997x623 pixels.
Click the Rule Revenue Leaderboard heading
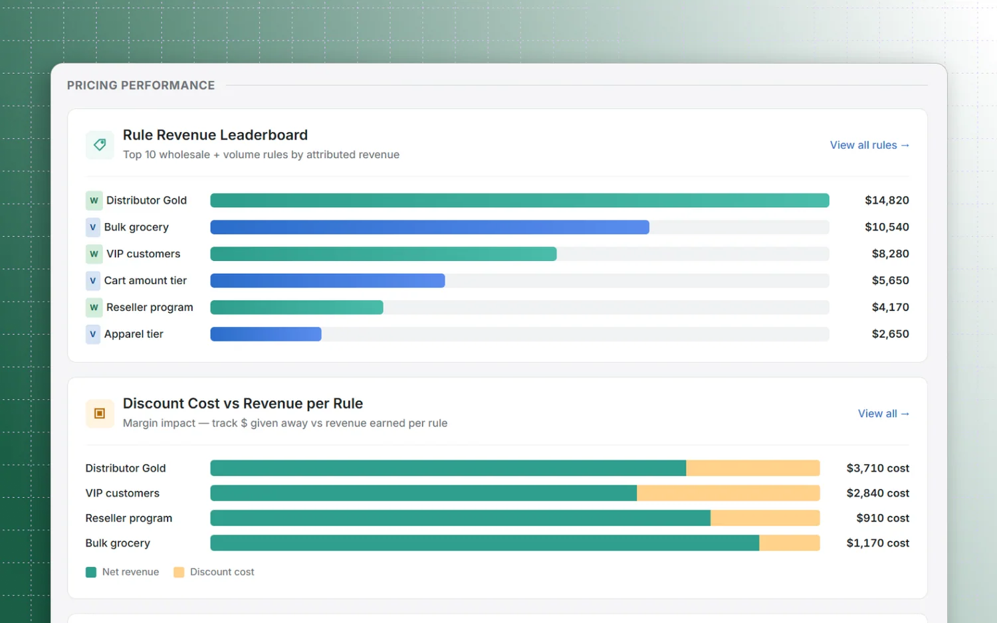(215, 135)
